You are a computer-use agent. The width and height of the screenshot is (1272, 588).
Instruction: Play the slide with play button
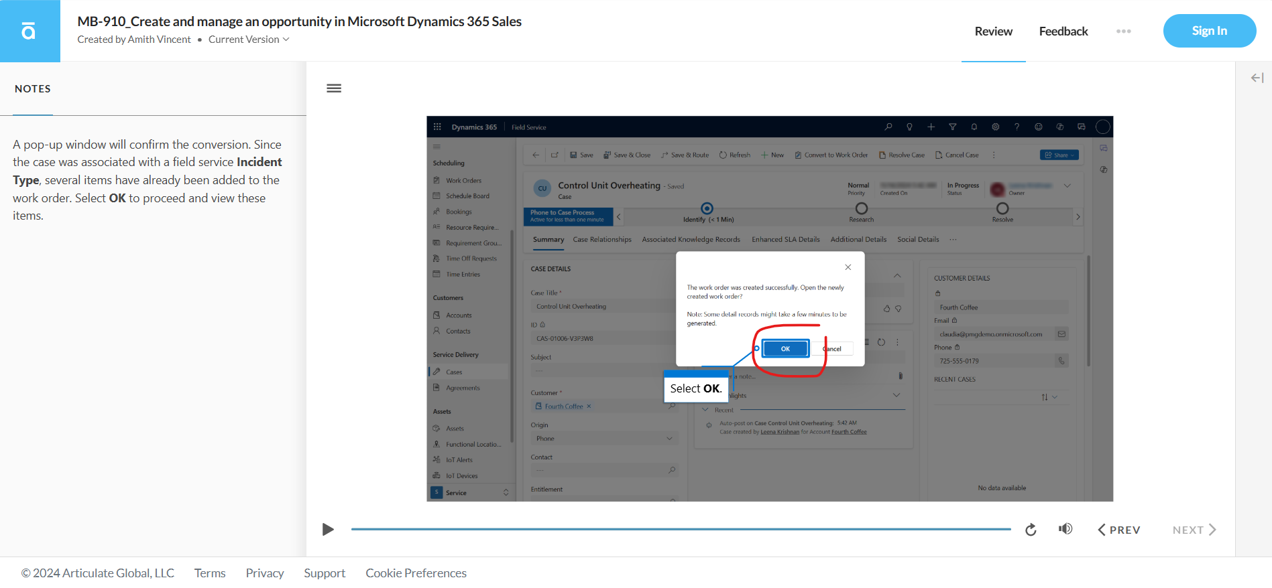point(328,530)
